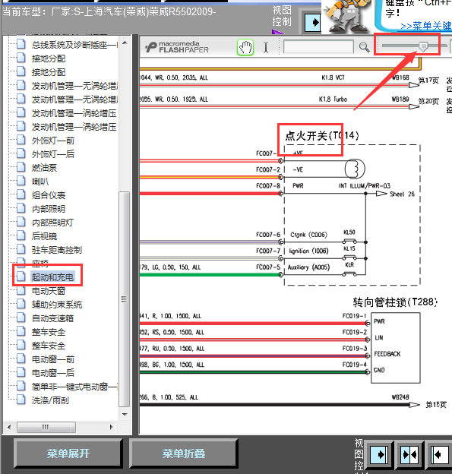Screen dimensions: 452x474
Task: Click the mechanic mascot image
Action: click(x=346, y=17)
